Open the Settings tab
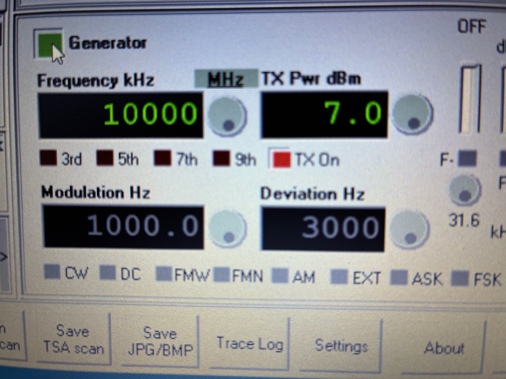 pyautogui.click(x=341, y=346)
